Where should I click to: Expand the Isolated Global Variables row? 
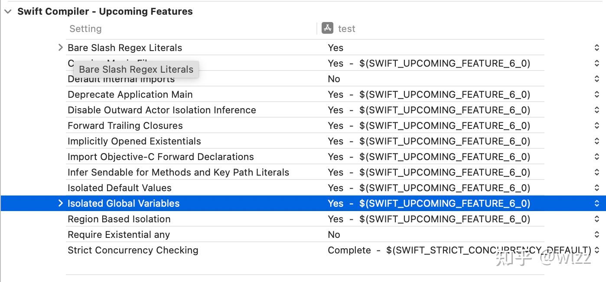(x=61, y=203)
